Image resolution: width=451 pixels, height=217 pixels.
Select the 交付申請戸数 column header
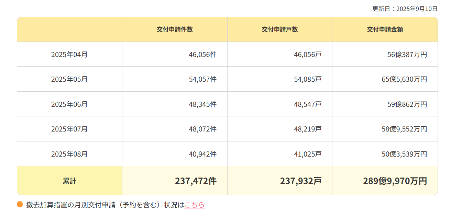pyautogui.click(x=279, y=30)
